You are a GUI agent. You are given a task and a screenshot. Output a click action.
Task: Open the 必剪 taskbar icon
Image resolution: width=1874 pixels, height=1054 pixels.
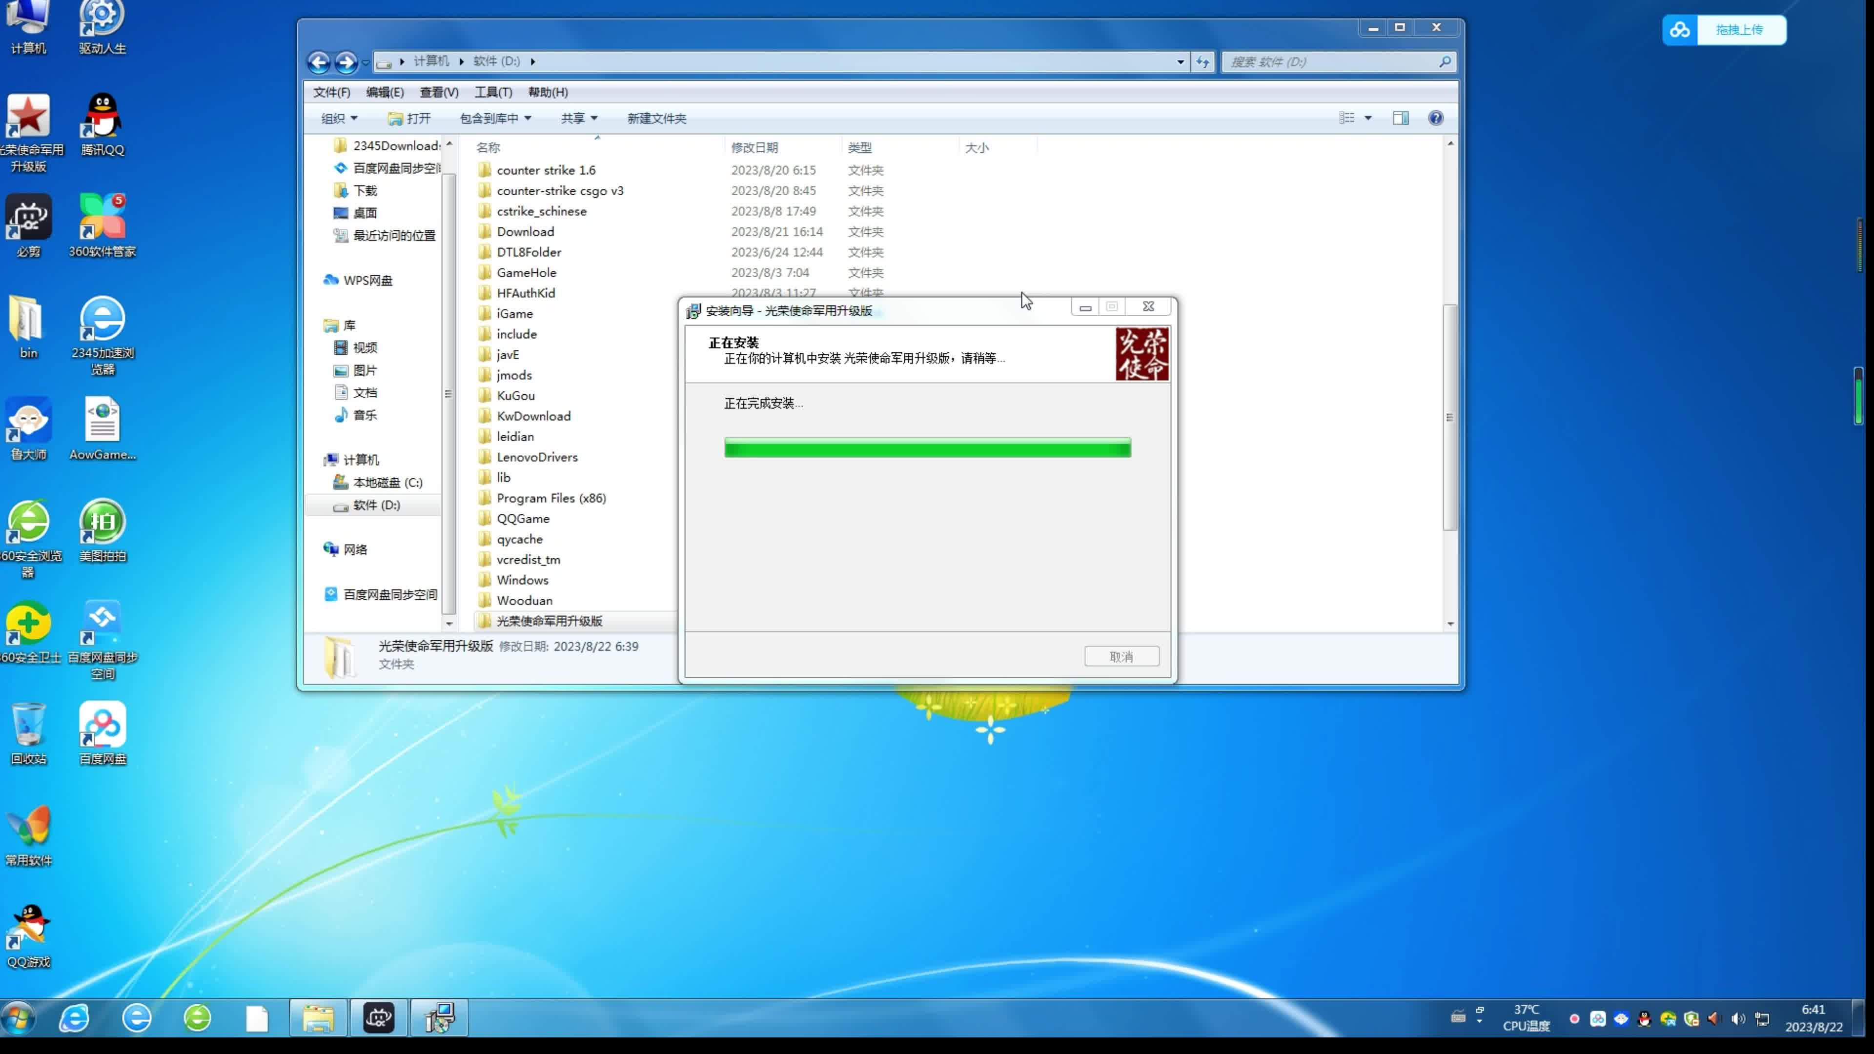pos(378,1018)
